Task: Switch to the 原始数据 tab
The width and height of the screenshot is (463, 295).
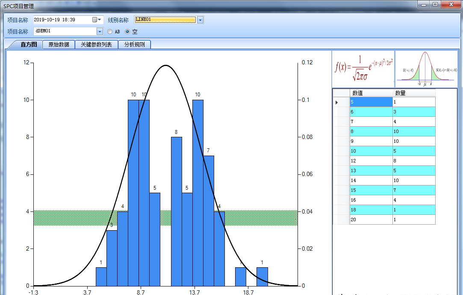Action: [59, 44]
